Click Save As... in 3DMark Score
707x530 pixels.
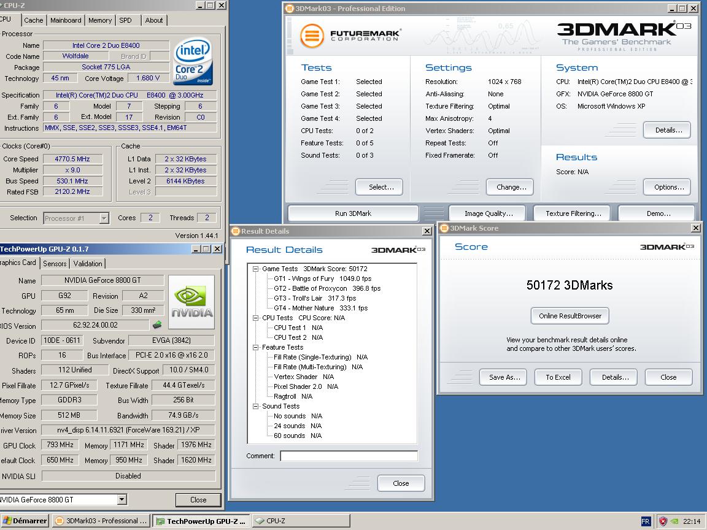pyautogui.click(x=503, y=377)
